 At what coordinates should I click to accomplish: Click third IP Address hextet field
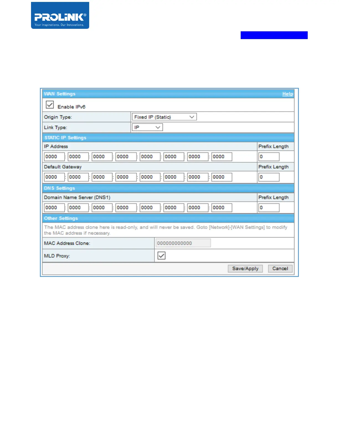(x=102, y=157)
